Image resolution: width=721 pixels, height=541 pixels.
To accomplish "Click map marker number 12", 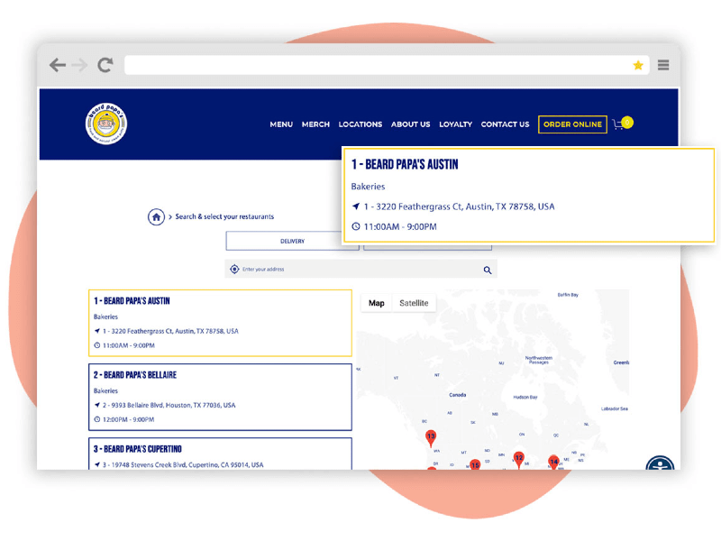I will [x=519, y=459].
